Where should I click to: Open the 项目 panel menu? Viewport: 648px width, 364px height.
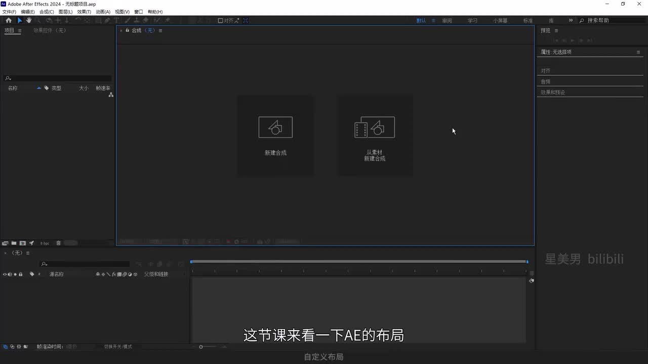[x=20, y=31]
